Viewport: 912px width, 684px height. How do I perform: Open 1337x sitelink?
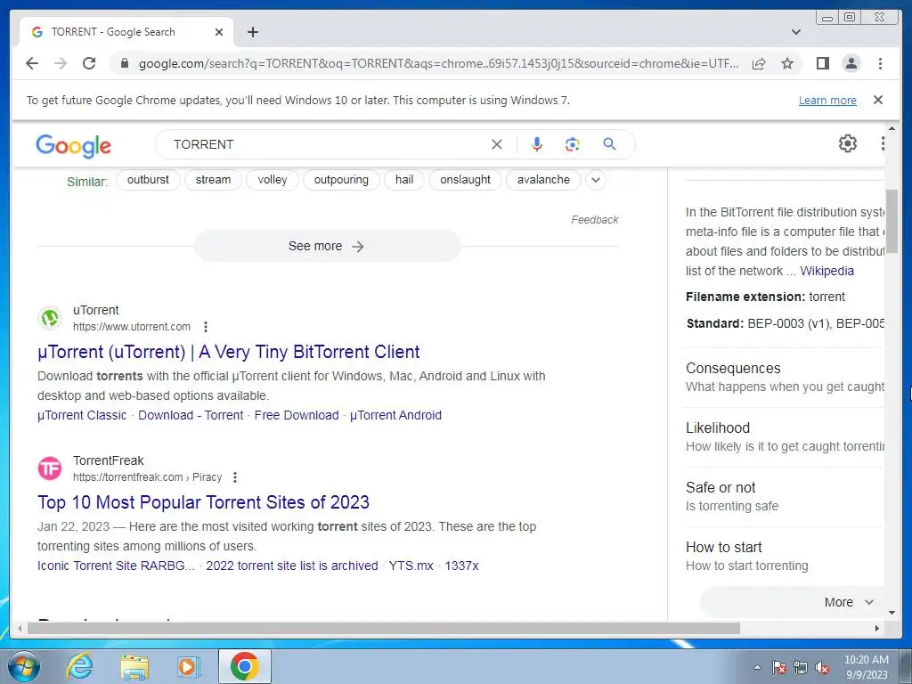[x=462, y=566]
